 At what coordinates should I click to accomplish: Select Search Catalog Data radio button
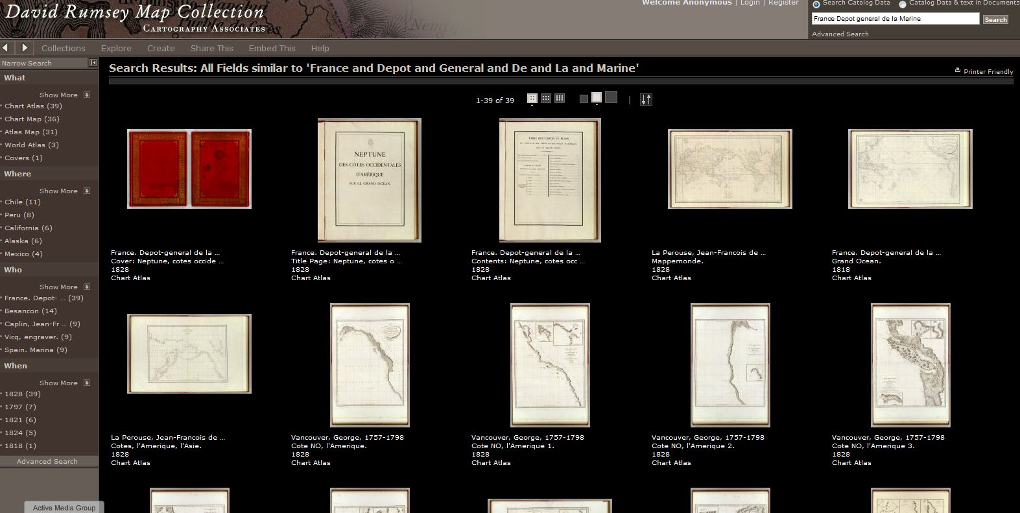coord(816,4)
